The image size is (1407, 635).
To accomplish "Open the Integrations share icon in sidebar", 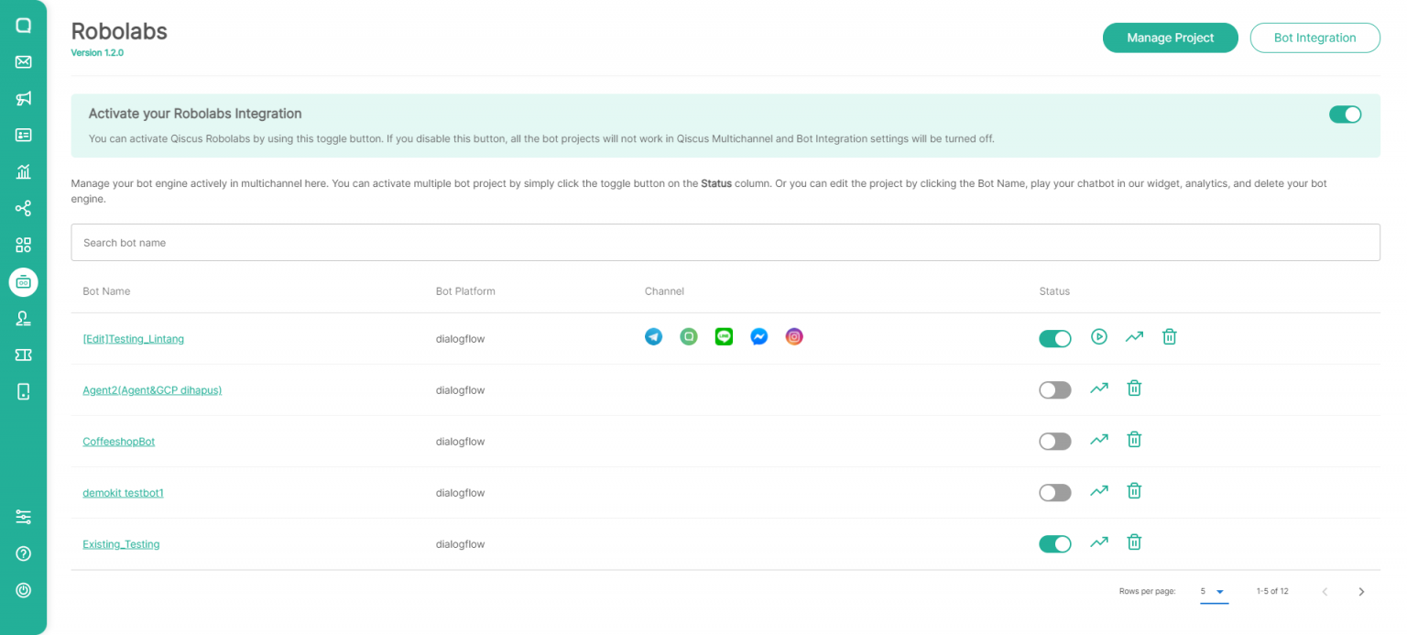I will (23, 208).
